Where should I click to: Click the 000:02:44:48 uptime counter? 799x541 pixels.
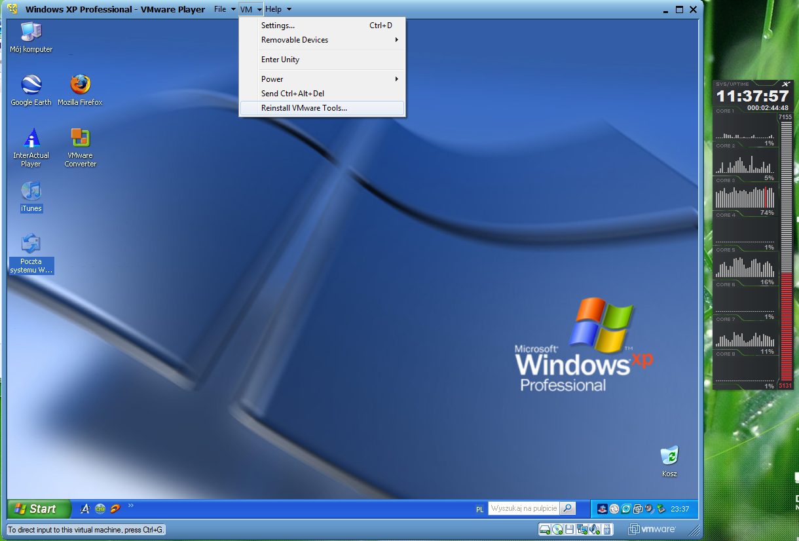pyautogui.click(x=768, y=108)
